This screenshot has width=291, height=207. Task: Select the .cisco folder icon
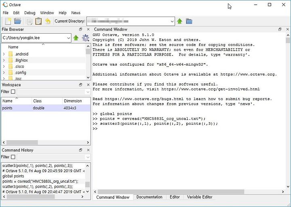pyautogui.click(x=11, y=66)
